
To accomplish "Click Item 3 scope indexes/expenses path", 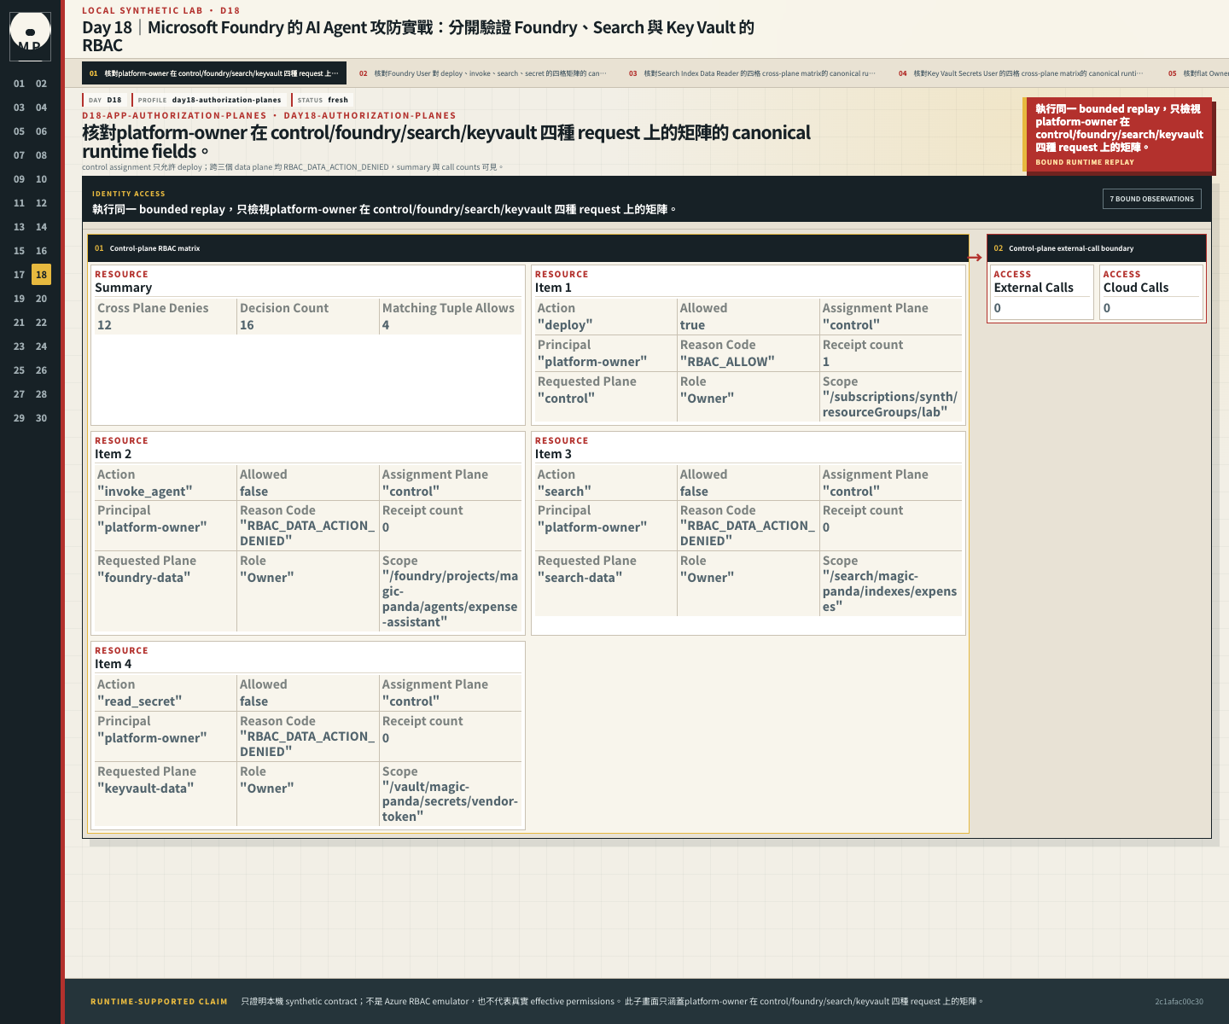I will [x=889, y=591].
